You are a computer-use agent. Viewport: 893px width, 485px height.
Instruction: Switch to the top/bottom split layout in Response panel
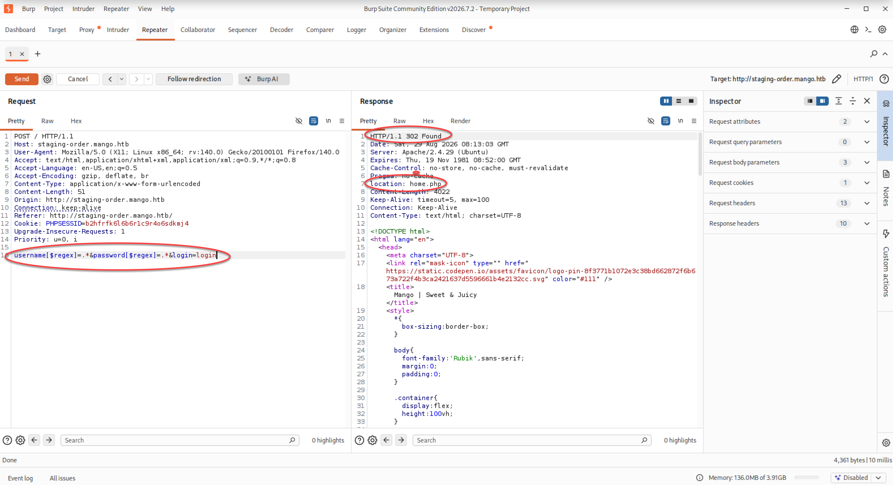(x=678, y=101)
